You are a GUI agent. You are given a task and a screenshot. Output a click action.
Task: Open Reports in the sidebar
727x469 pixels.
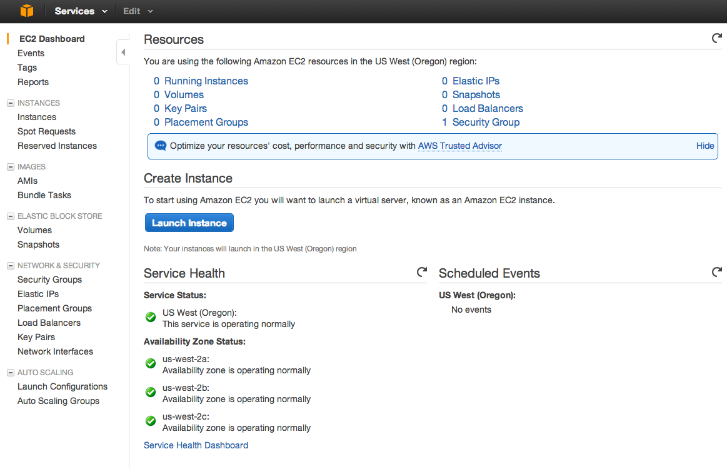[33, 82]
